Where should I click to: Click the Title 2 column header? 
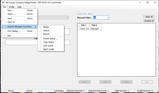pyautogui.click(x=96, y=25)
